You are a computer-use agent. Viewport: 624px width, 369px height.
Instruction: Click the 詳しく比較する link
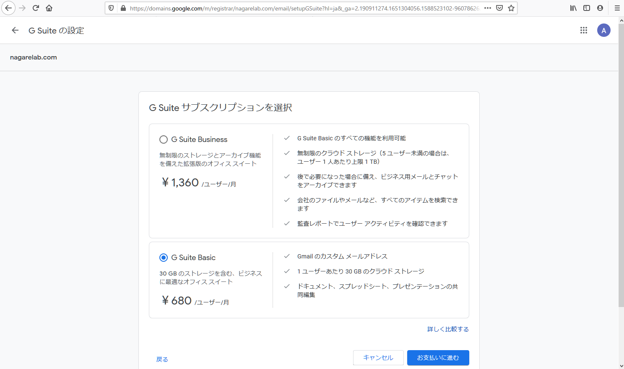coord(448,329)
